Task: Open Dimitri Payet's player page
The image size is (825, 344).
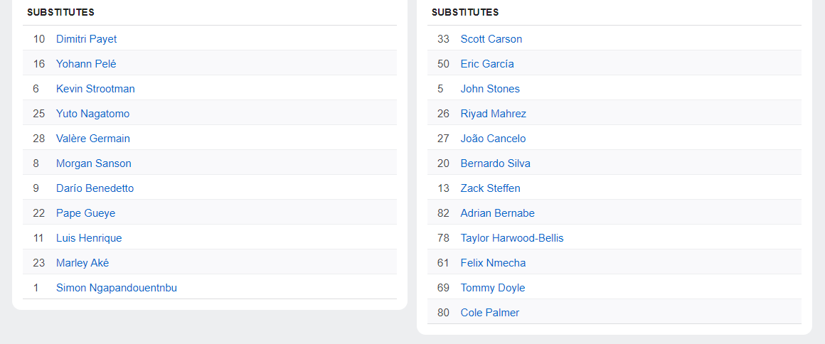Action: pyautogui.click(x=86, y=39)
